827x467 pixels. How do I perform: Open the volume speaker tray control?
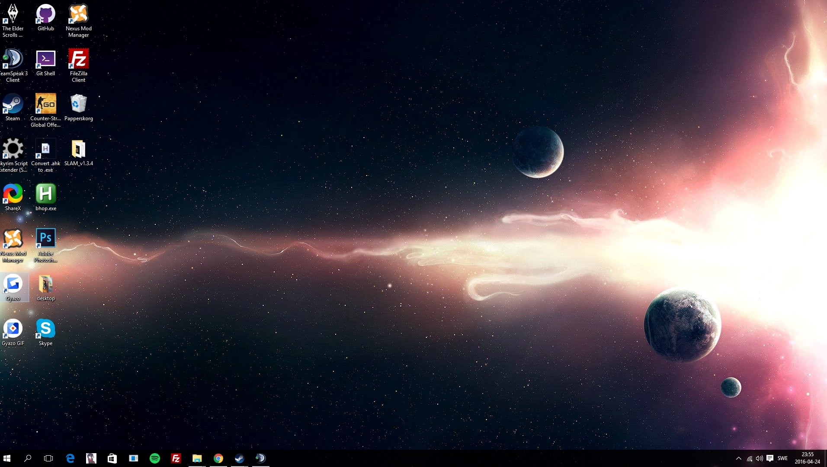tap(760, 458)
